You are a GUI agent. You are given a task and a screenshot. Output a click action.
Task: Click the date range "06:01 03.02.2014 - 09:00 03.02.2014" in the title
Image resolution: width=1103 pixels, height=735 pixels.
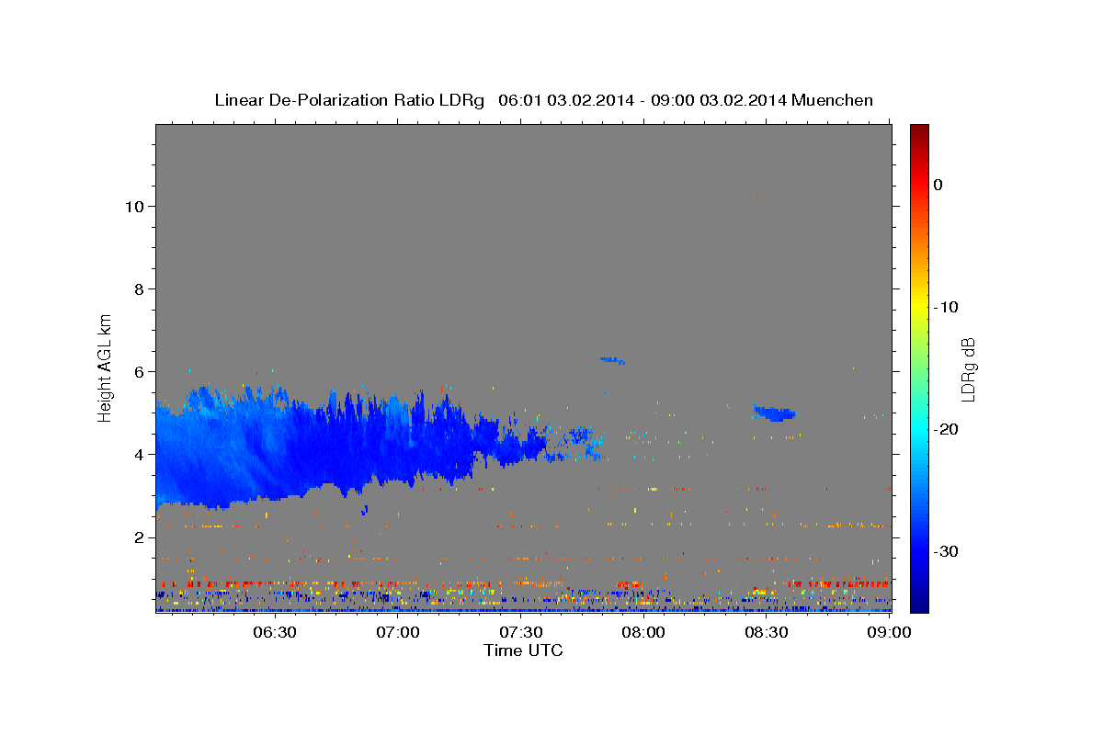(x=642, y=100)
